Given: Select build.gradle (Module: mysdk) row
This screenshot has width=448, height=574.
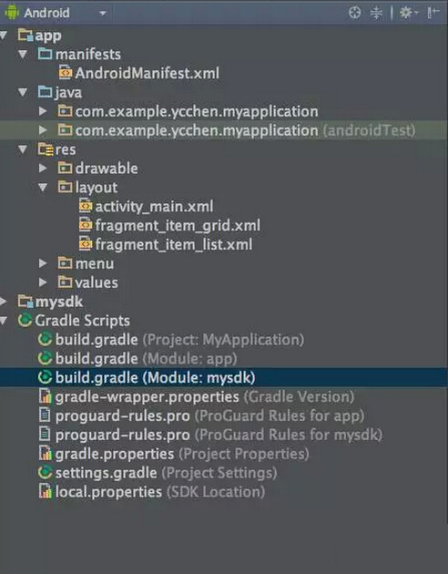Looking at the screenshot, I should pos(224,377).
